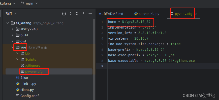Click 'base-prefix = N:\py3.8.10_64' line

[136, 49]
